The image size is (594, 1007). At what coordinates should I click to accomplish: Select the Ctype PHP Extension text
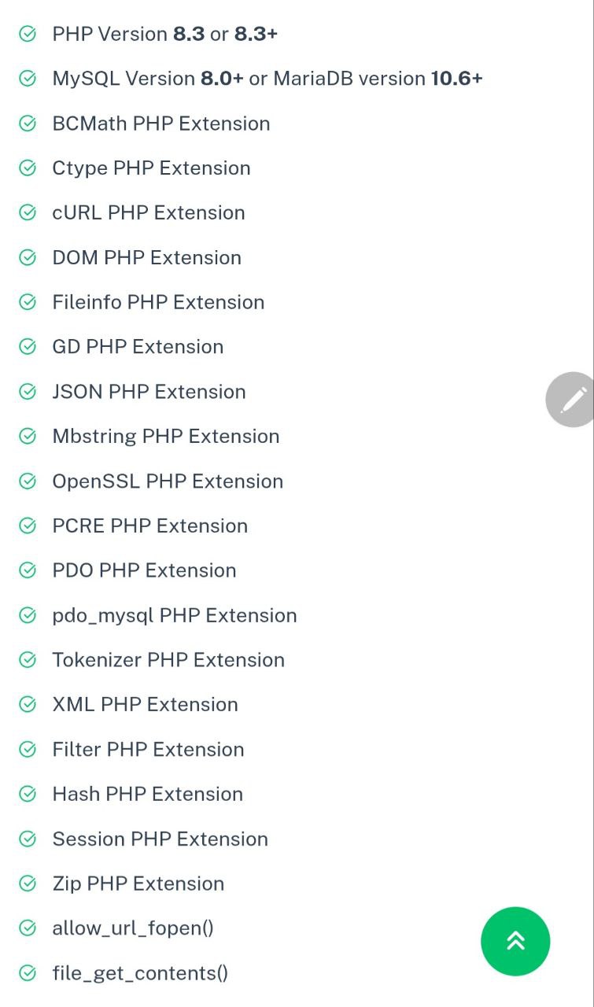click(x=151, y=168)
